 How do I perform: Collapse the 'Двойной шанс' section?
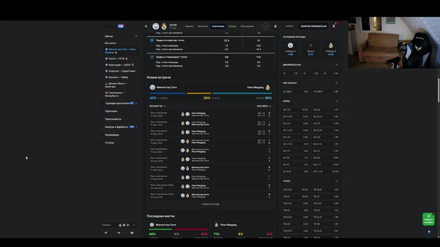pyautogui.click(x=337, y=65)
